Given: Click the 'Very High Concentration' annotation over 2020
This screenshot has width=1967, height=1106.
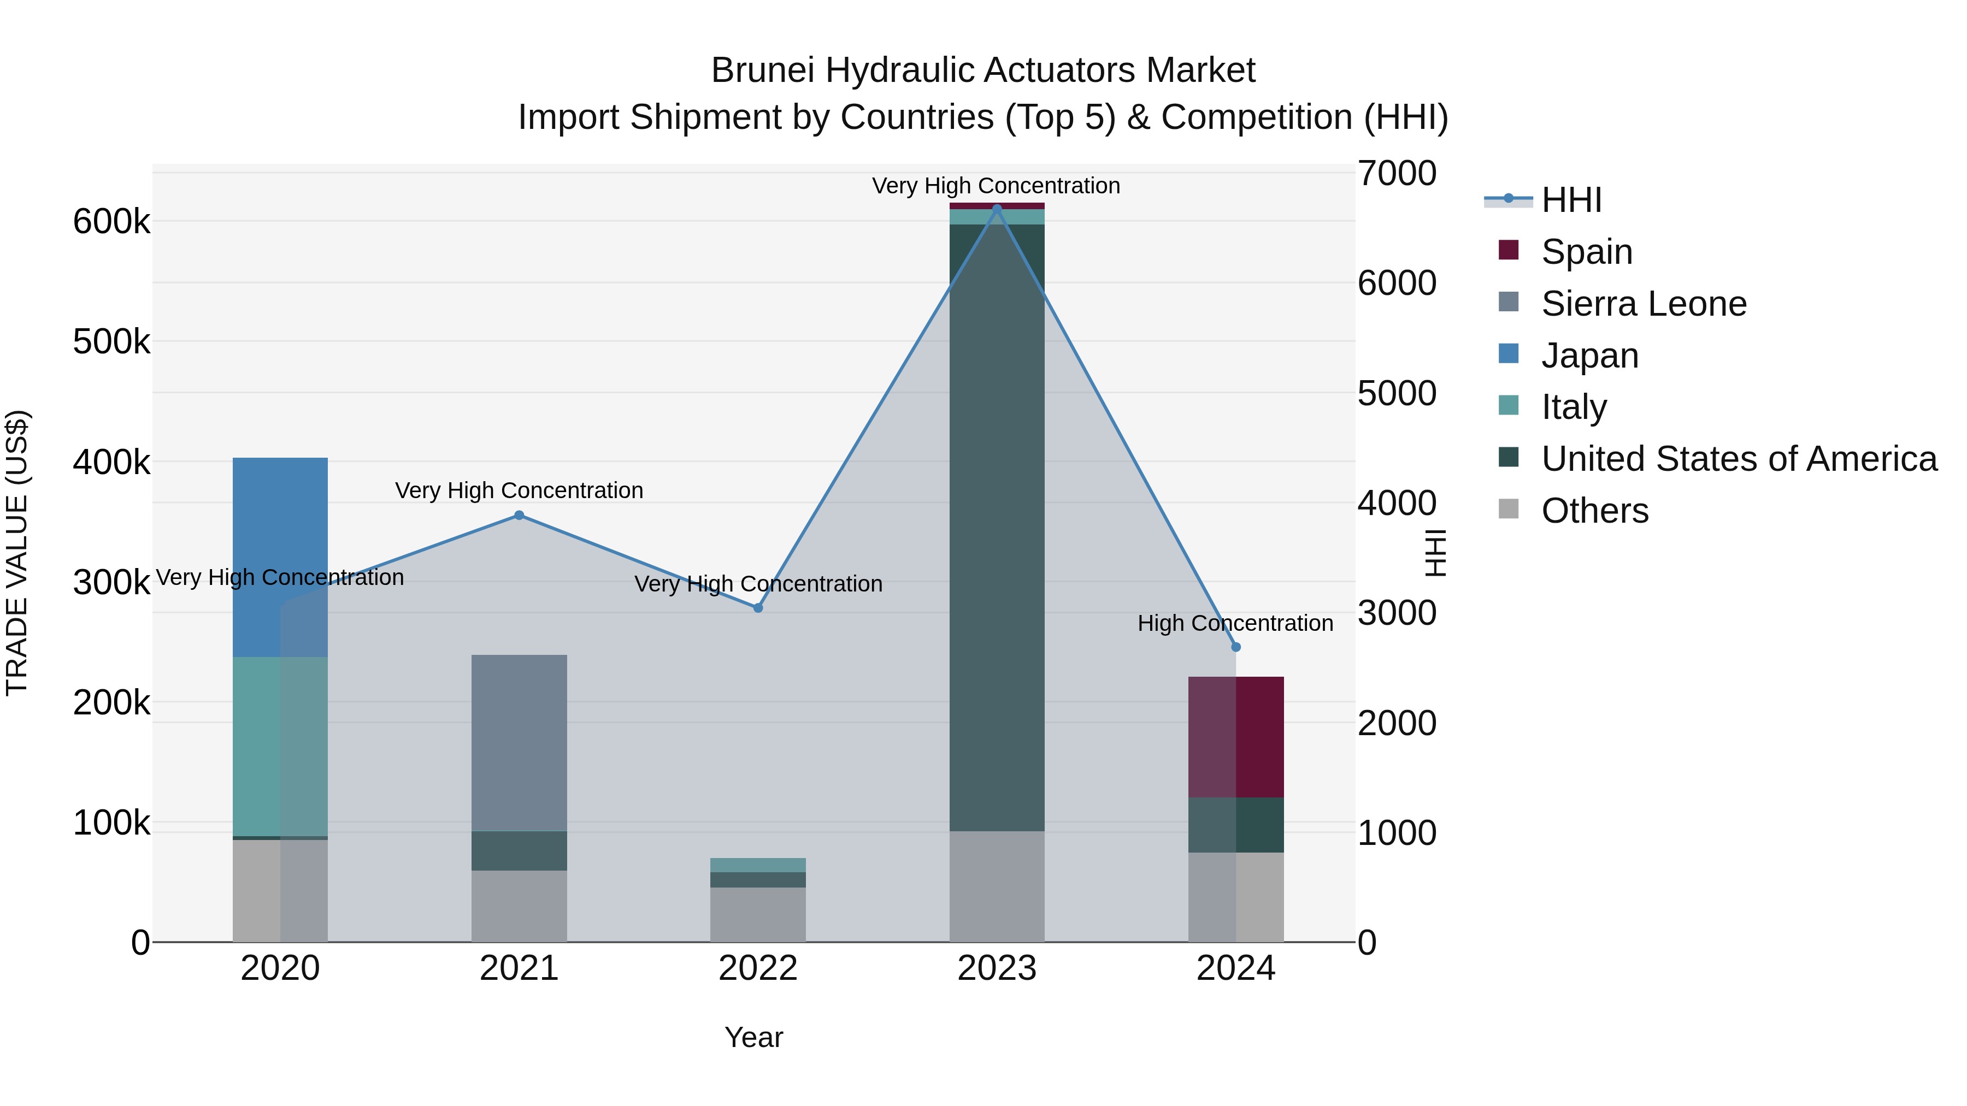Looking at the screenshot, I should (x=280, y=578).
